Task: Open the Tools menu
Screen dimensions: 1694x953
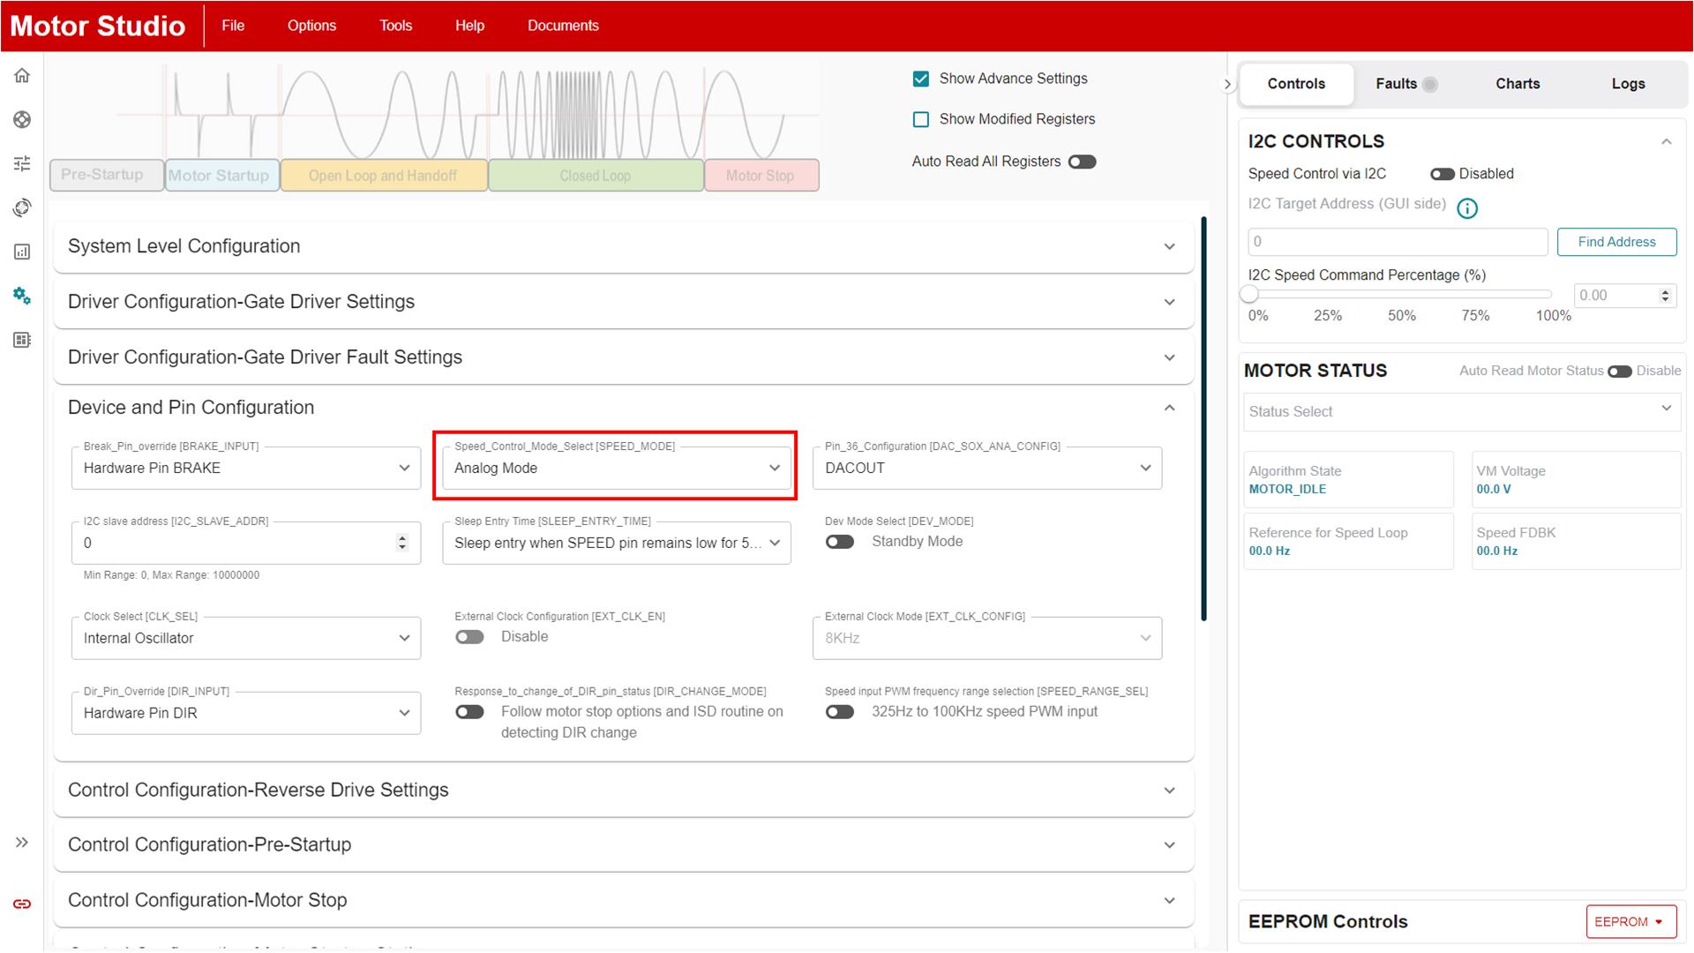Action: tap(395, 26)
